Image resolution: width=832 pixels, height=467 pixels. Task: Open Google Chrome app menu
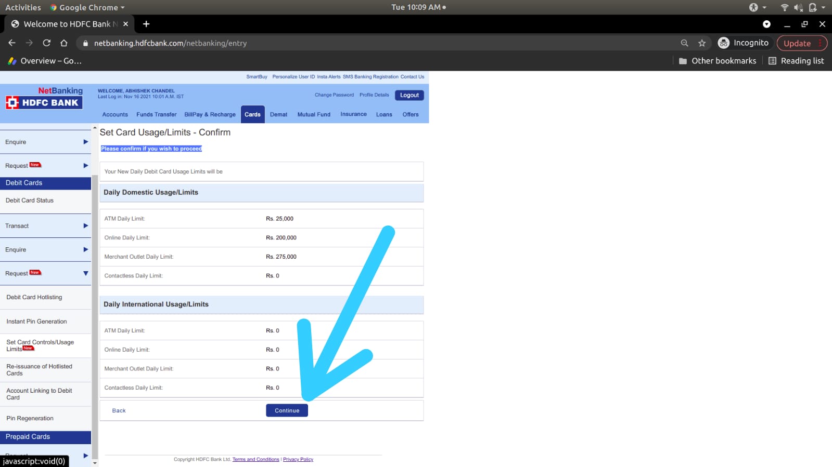87,7
